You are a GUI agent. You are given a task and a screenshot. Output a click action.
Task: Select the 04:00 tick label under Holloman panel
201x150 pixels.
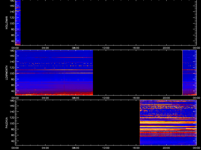(45, 48)
